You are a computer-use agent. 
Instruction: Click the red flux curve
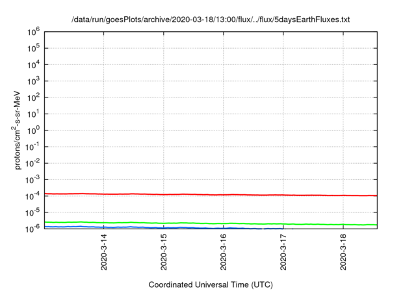211,195
